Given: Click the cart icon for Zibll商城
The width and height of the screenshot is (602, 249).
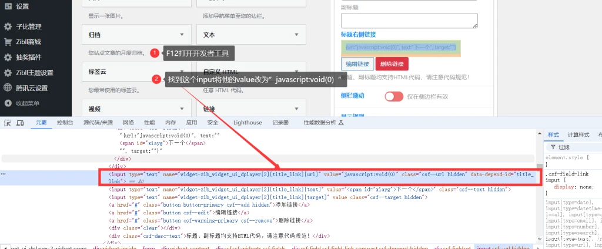Looking at the screenshot, I should (8, 42).
